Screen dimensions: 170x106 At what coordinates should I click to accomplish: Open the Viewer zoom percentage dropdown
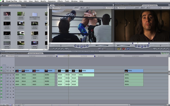pos(76,8)
